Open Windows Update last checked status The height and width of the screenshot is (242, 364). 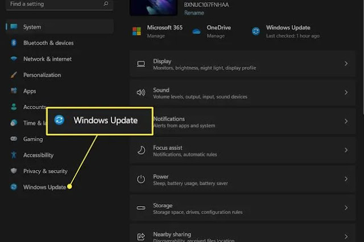point(293,36)
